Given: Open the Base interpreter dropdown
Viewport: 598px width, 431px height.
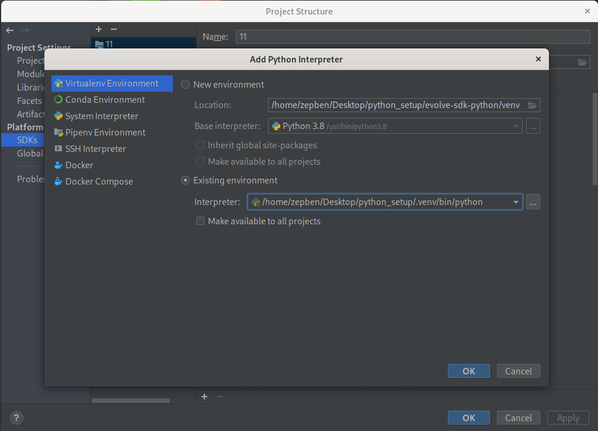Looking at the screenshot, I should click(516, 126).
